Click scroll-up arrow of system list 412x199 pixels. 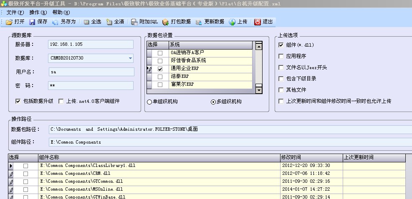point(259,46)
